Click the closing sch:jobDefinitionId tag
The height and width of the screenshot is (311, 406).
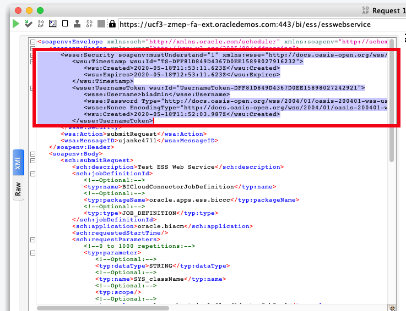[x=114, y=220]
